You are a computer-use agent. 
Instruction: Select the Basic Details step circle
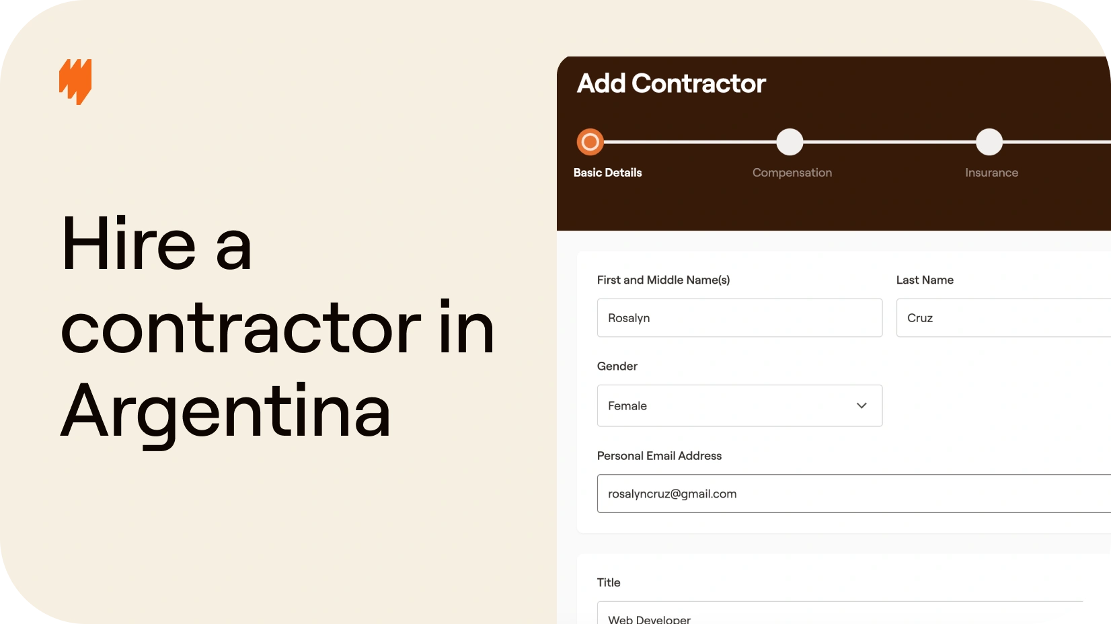click(x=590, y=142)
